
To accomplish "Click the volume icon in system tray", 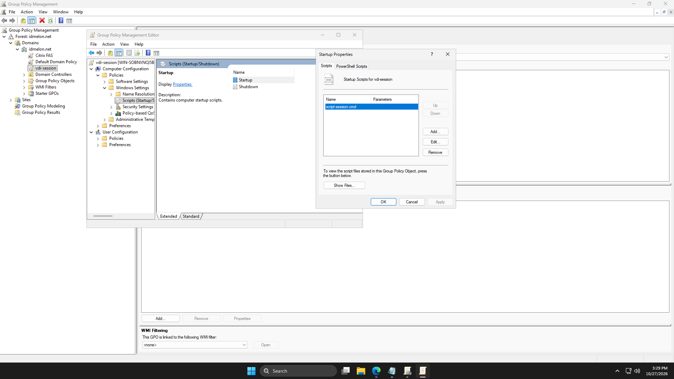I will pyautogui.click(x=637, y=371).
